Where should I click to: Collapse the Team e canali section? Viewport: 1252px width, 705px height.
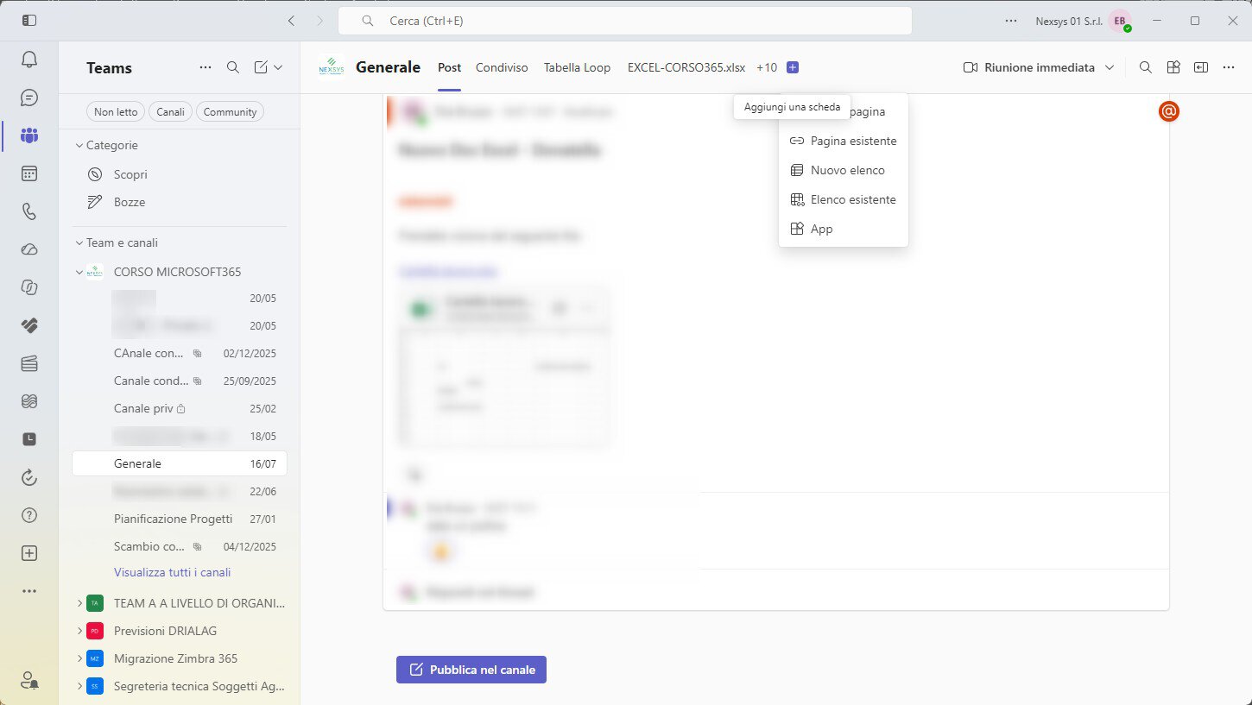click(x=79, y=242)
